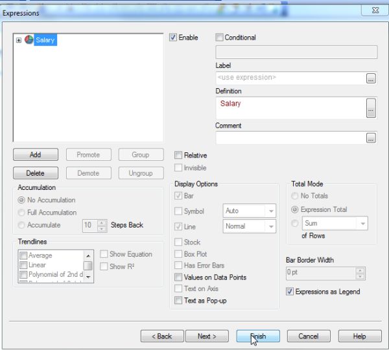Image resolution: width=389 pixels, height=350 pixels.
Task: Click the Finish button
Action: [258, 336]
